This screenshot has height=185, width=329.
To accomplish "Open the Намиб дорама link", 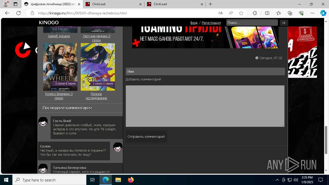I will click(59, 36).
